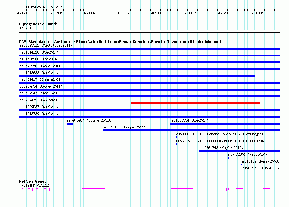Viewport: 289px width, 207px height.
Task: Click the red nsv437479 loss variant bar
Action: tap(195, 103)
